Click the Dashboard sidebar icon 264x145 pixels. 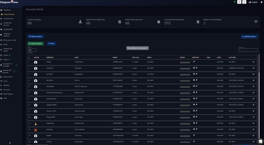1,10
